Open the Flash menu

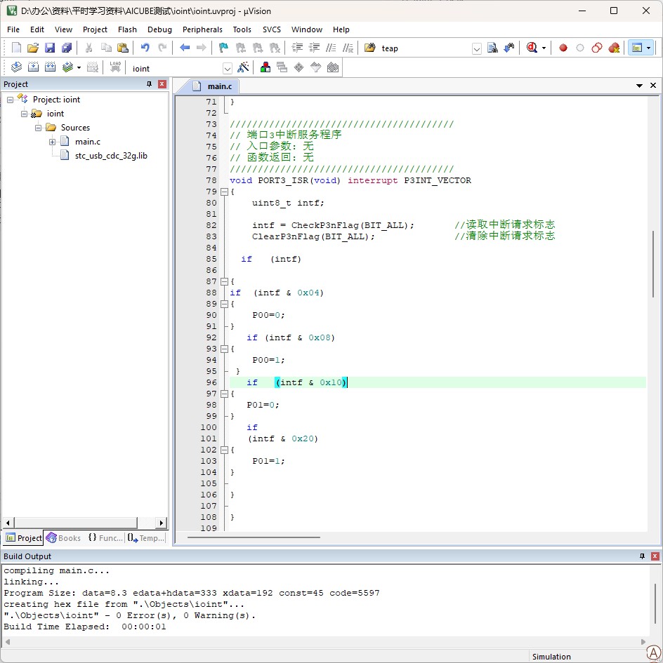tap(127, 29)
